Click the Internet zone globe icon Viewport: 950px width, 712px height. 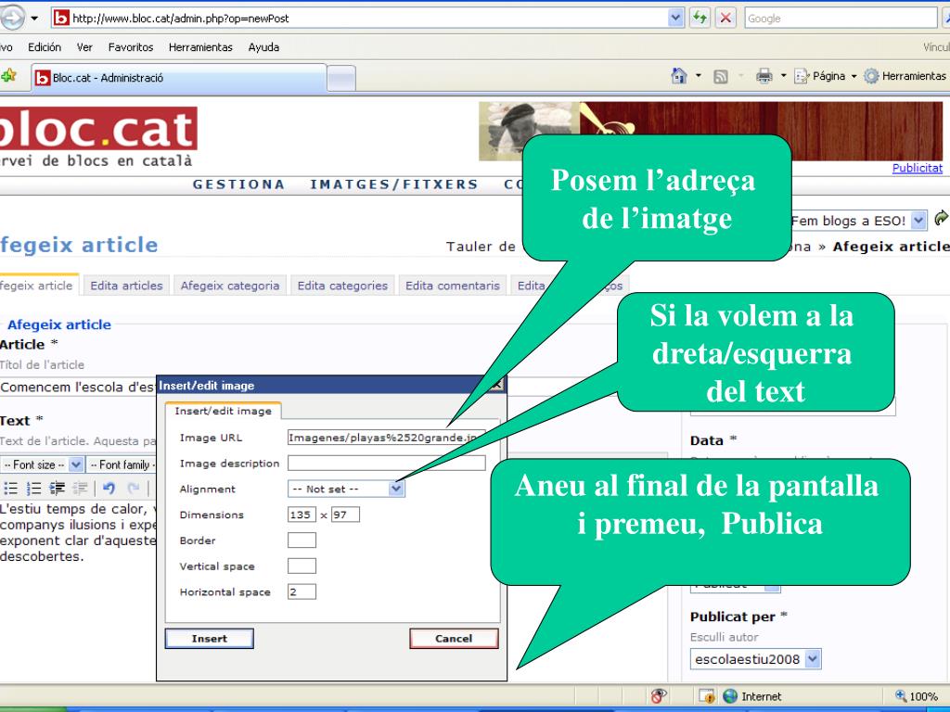[x=730, y=696]
